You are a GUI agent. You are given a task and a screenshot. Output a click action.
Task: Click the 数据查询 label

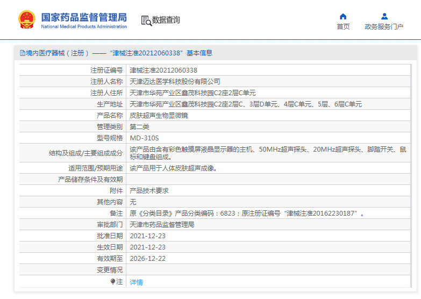(166, 19)
